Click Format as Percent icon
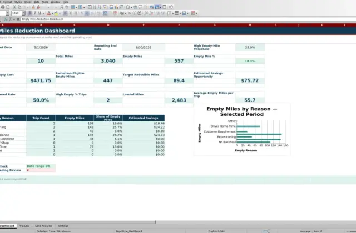This screenshot has height=233, width=356. (x=130, y=13)
